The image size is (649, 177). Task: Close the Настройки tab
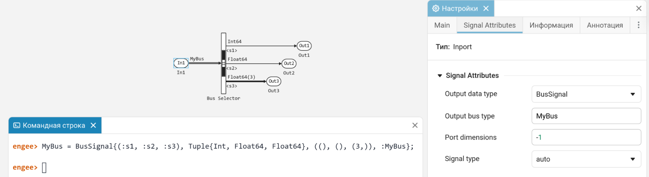(486, 8)
